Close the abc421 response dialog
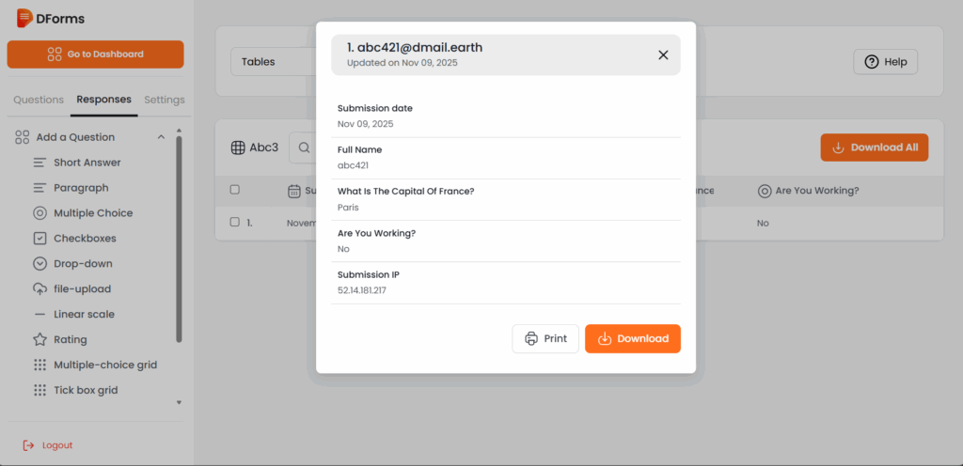The image size is (963, 466). coord(663,54)
